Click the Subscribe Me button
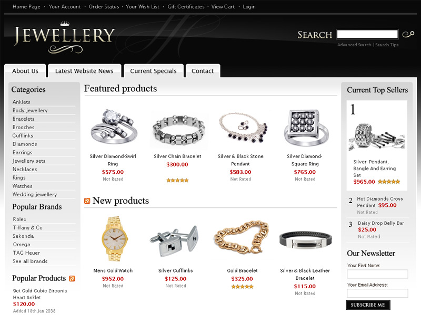Screen dimensions: 421x315 [368, 305]
